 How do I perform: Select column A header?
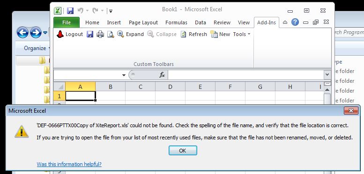[80, 87]
